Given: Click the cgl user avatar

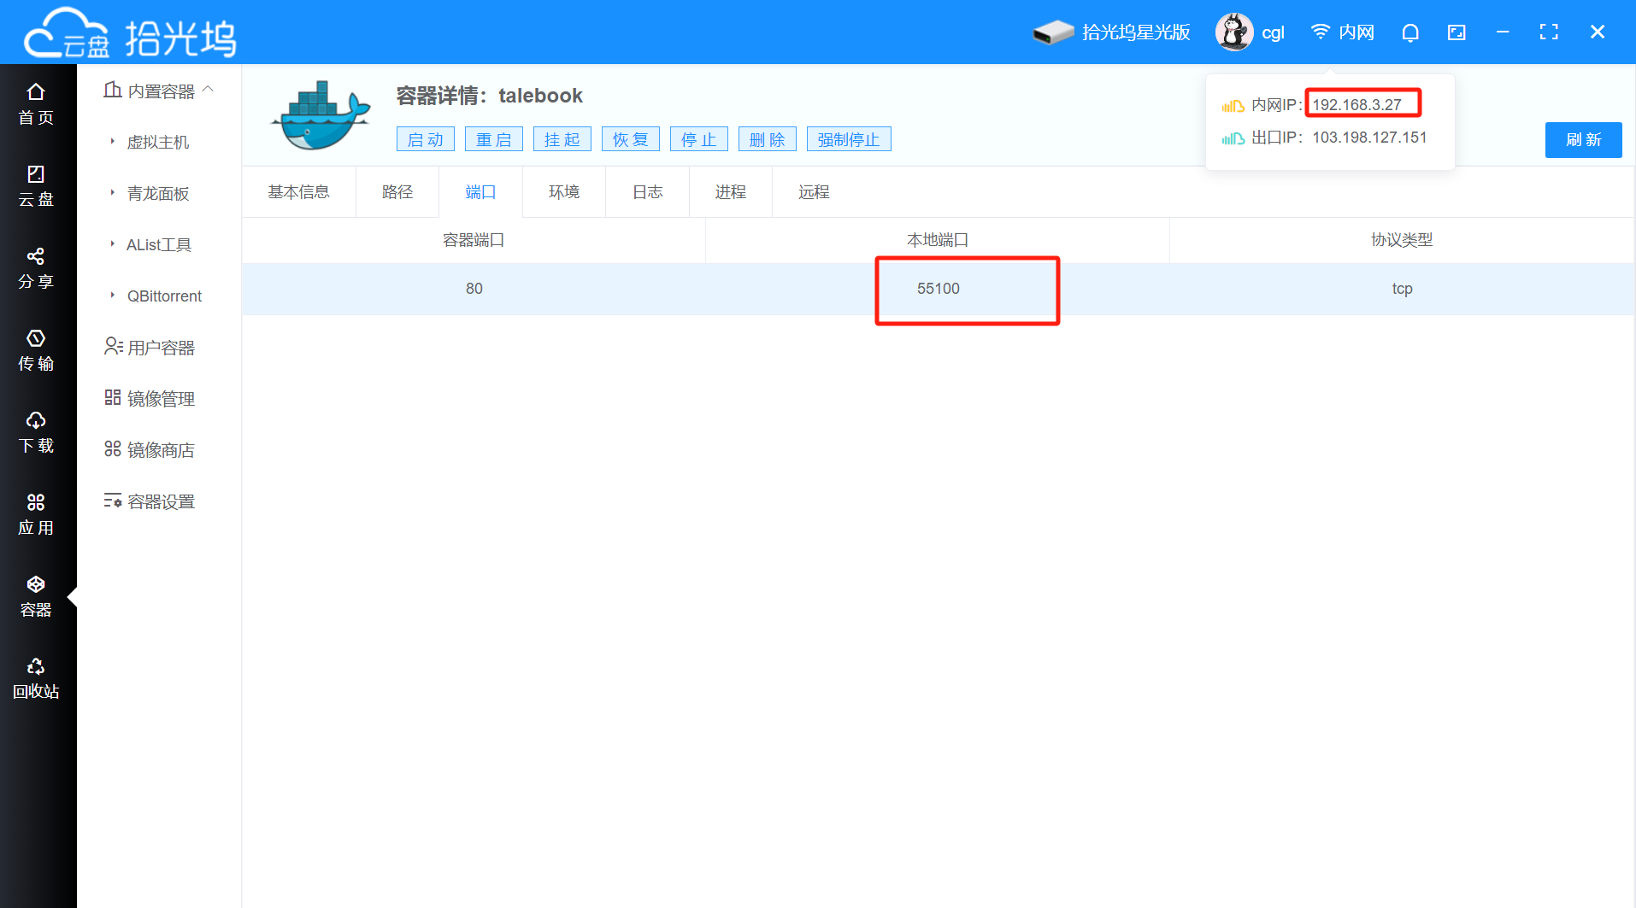Looking at the screenshot, I should (1234, 32).
